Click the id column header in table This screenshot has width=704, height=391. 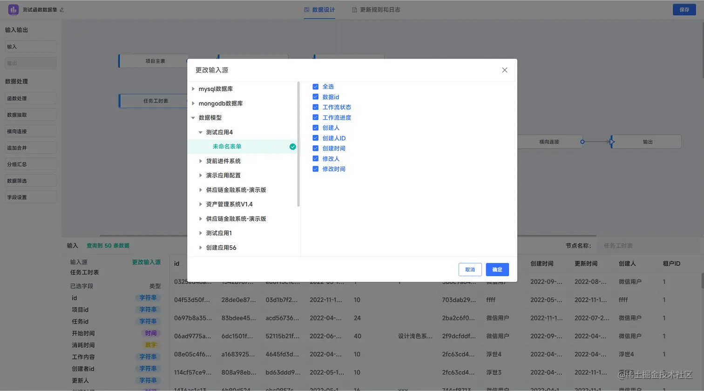pos(177,263)
